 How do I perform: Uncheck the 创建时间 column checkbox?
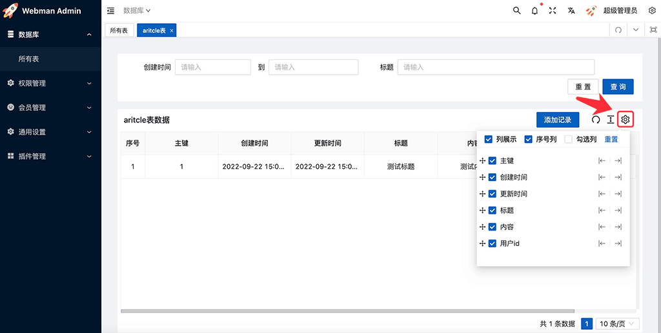(493, 177)
